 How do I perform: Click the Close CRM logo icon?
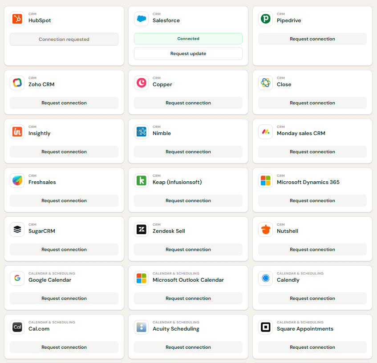[265, 83]
